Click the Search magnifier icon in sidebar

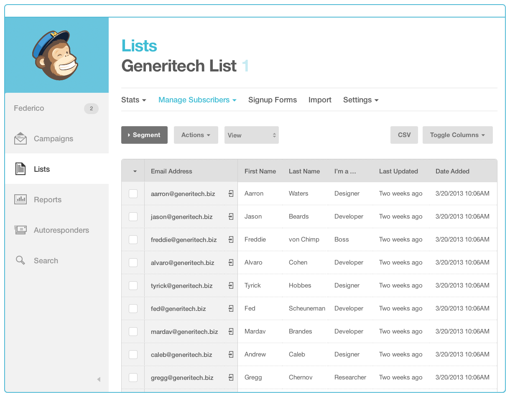20,260
